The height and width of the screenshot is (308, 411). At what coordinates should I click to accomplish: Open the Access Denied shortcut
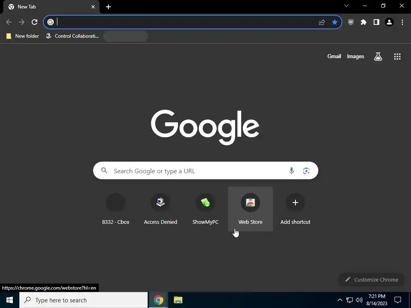(x=161, y=209)
